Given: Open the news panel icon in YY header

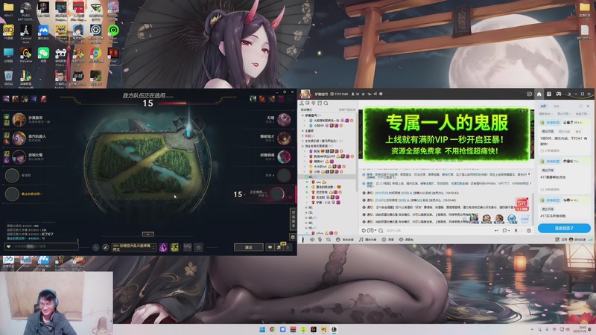Looking at the screenshot, I should point(549,94).
